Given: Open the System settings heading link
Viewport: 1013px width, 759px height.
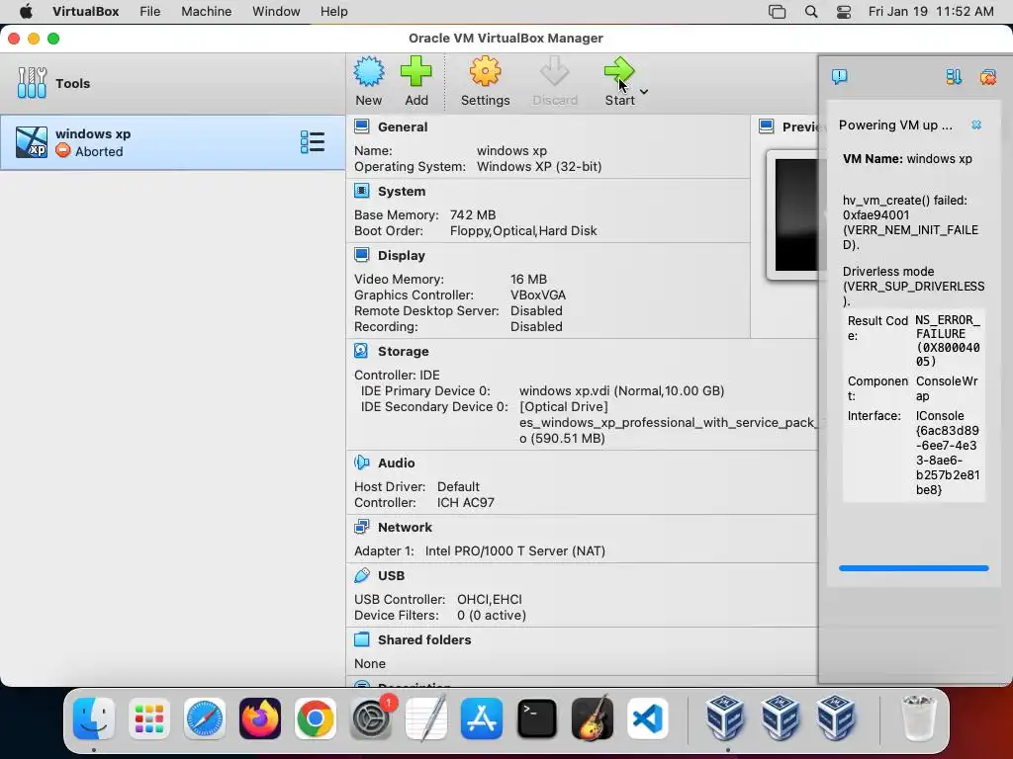Looking at the screenshot, I should tap(402, 191).
